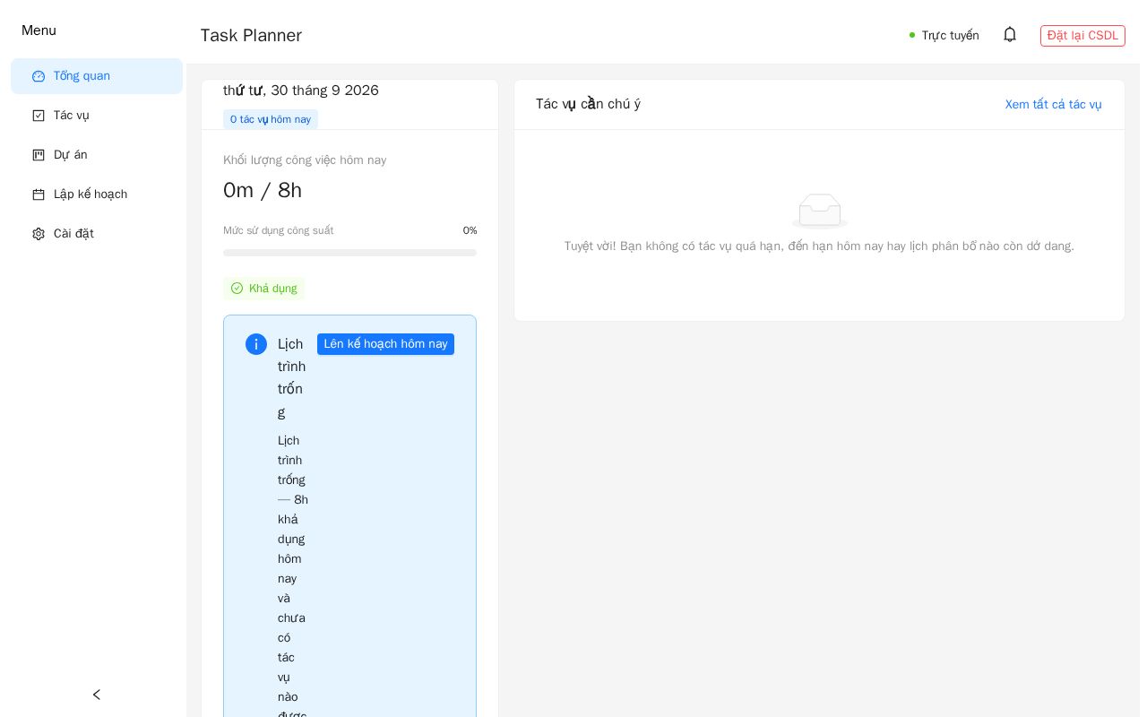Open Cài đặt settings page
The height and width of the screenshot is (717, 1147).
[x=97, y=234]
